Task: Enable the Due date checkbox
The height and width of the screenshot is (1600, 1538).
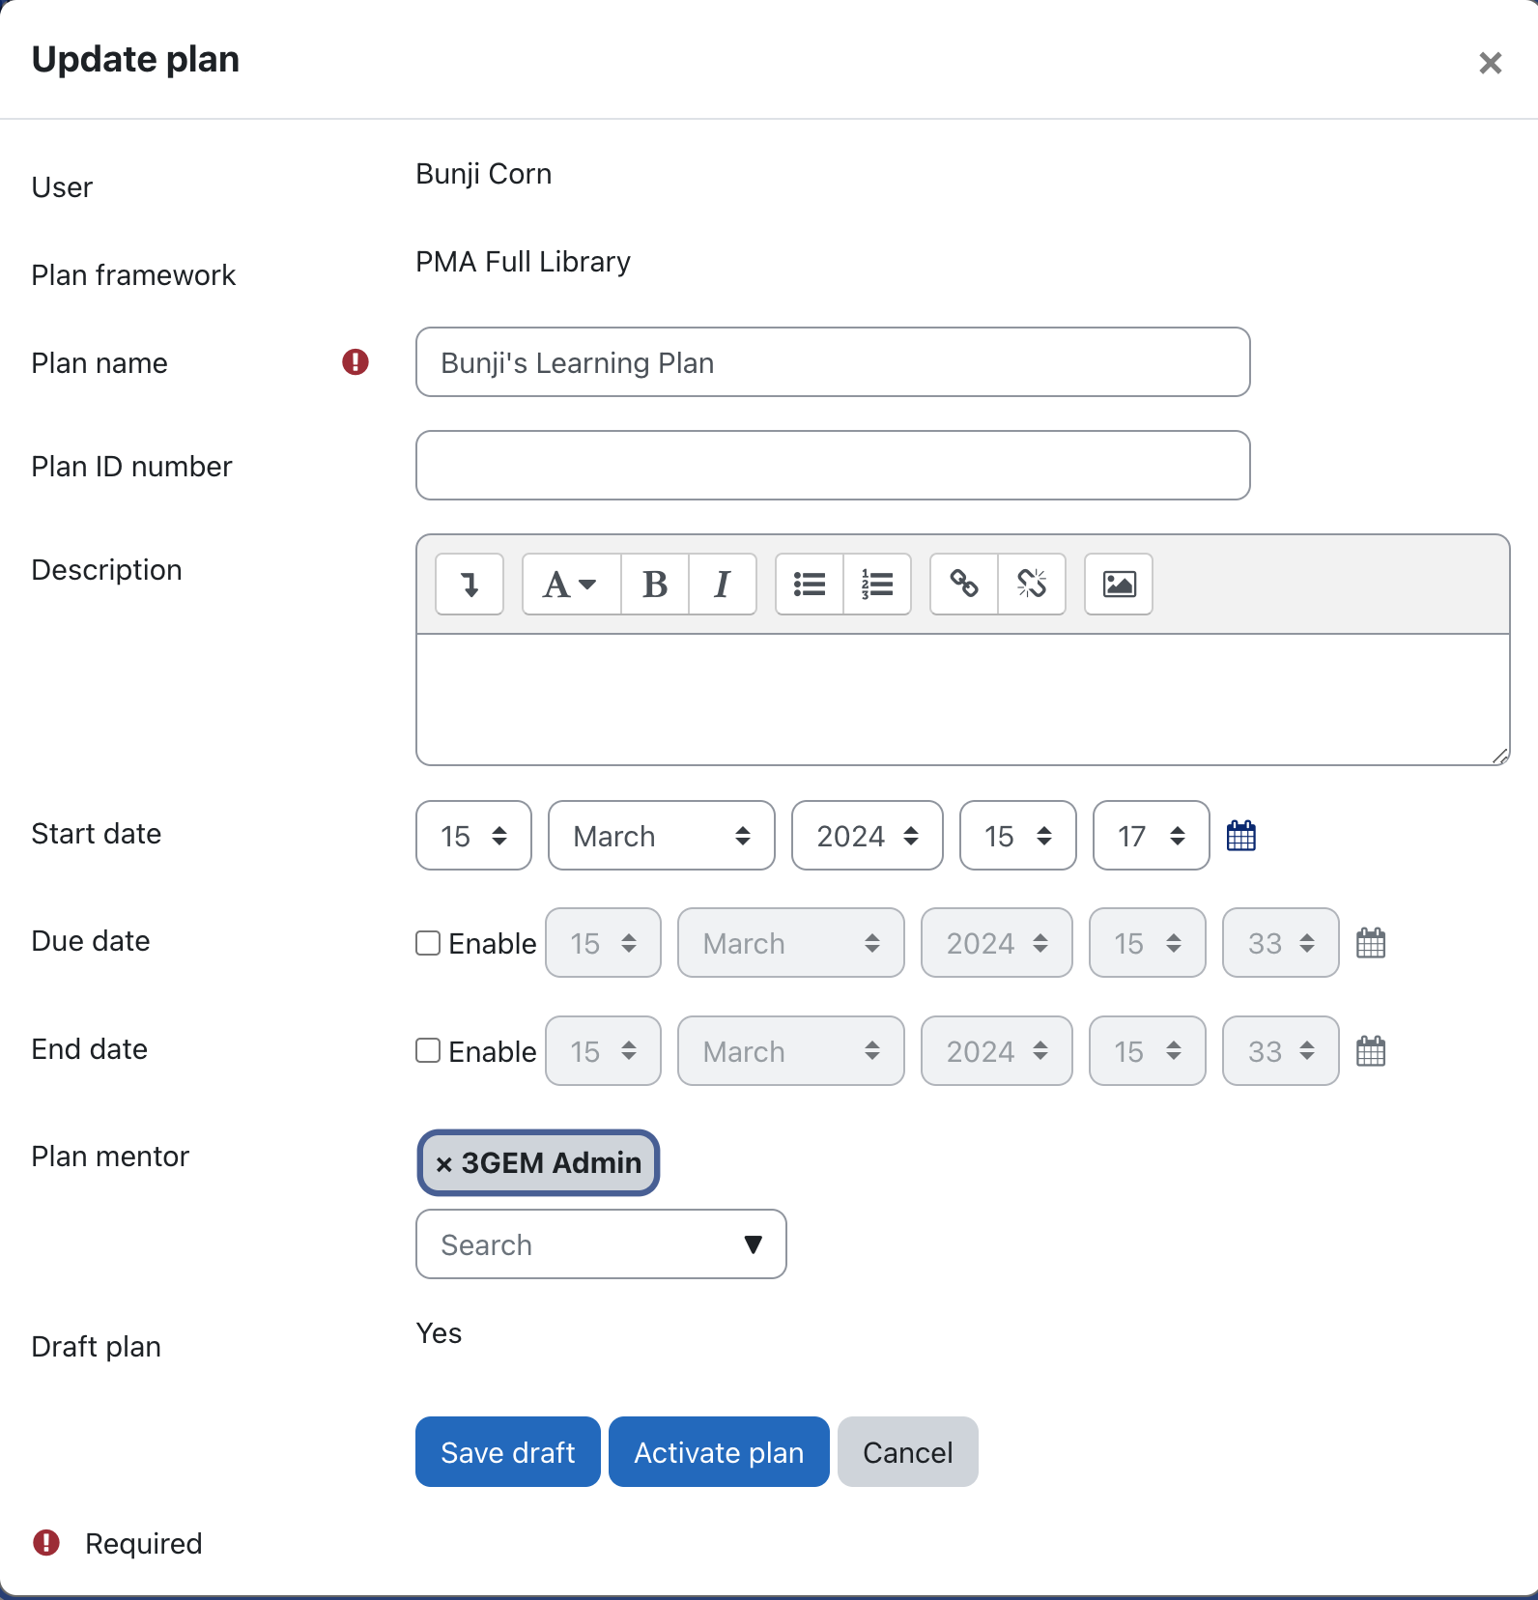Action: (x=428, y=943)
